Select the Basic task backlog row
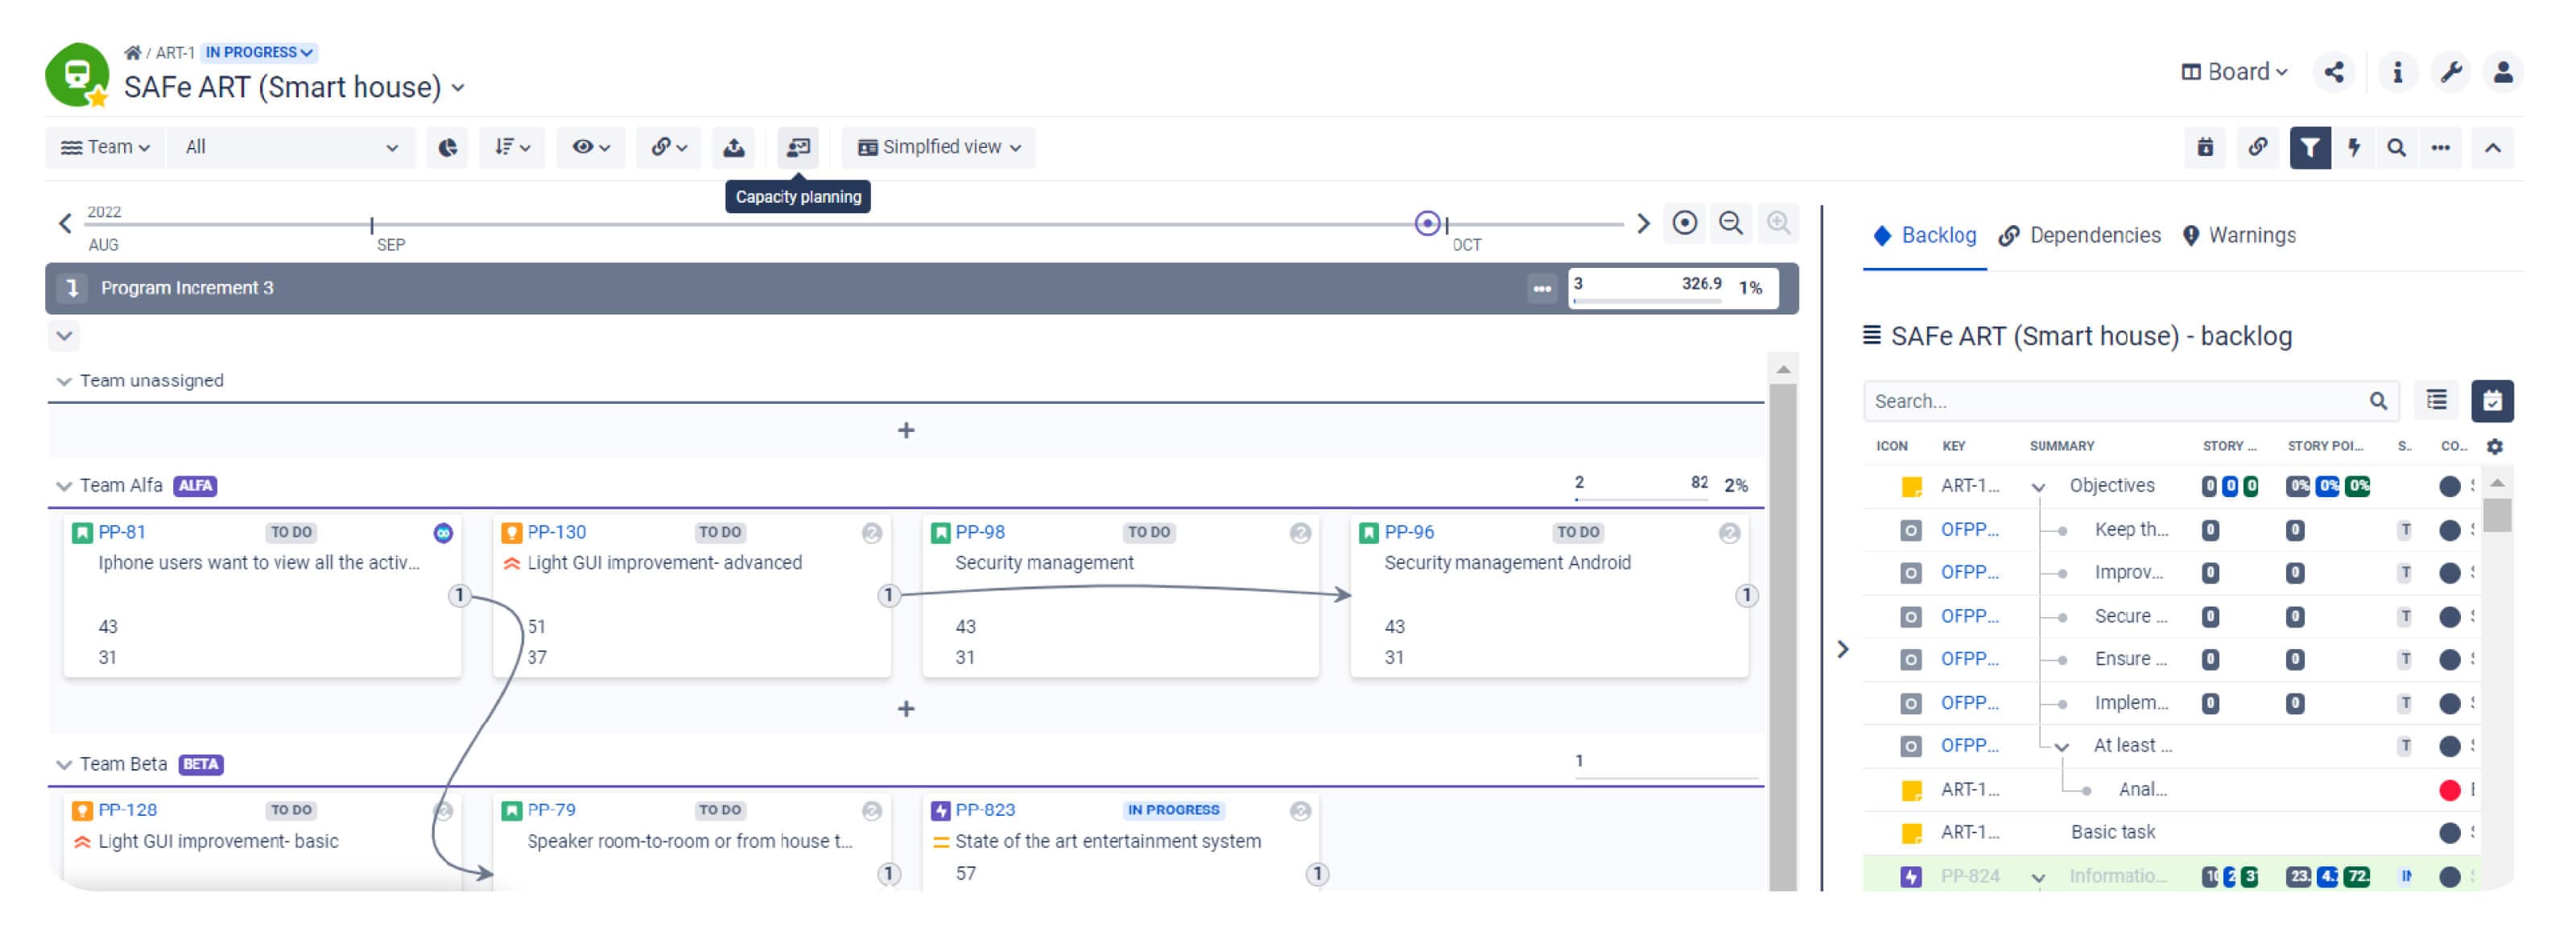This screenshot has width=2576, height=930. (x=2170, y=833)
